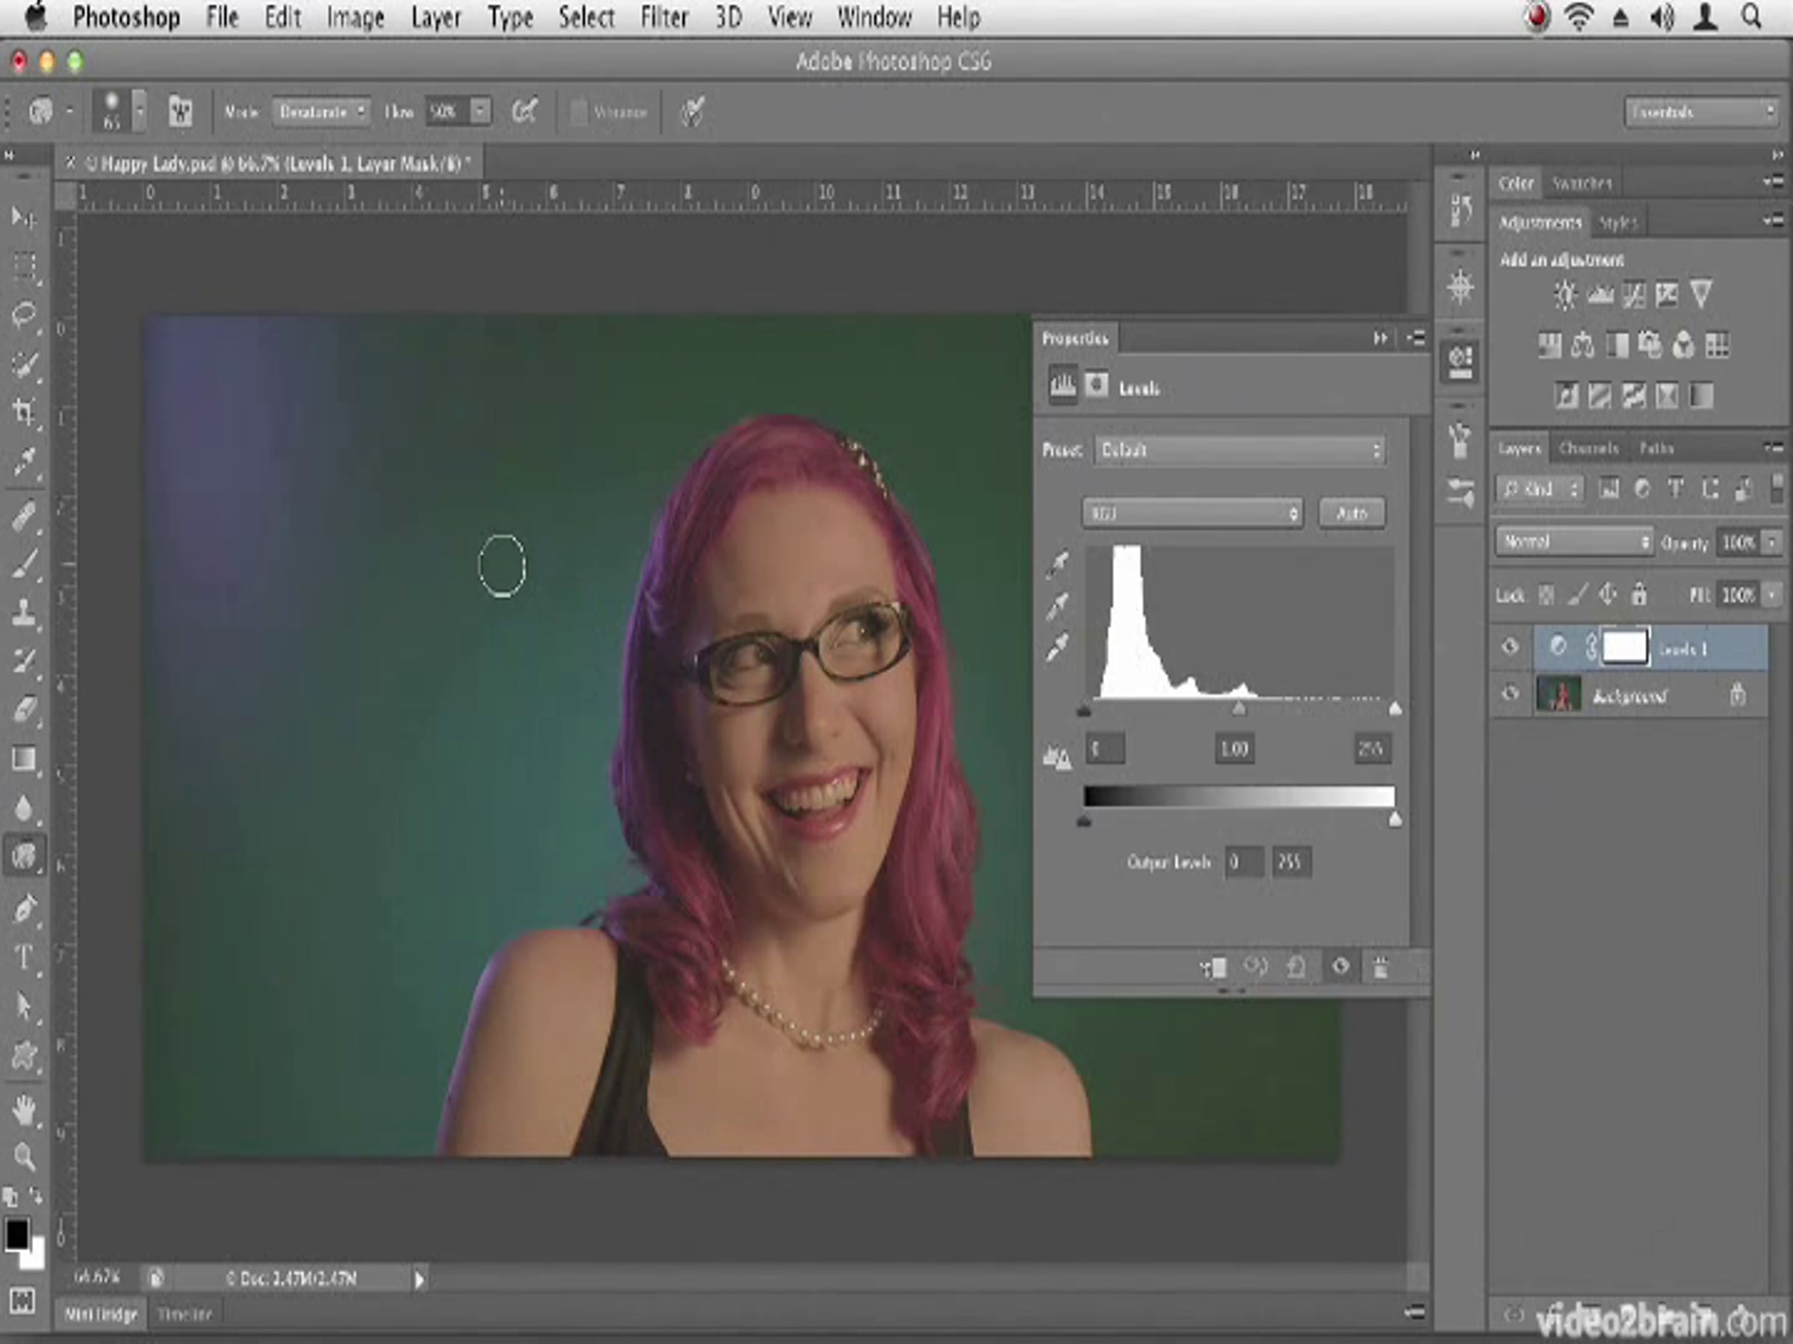1793x1344 pixels.
Task: Delete adjustment layer with trash icon
Action: 1381,966
